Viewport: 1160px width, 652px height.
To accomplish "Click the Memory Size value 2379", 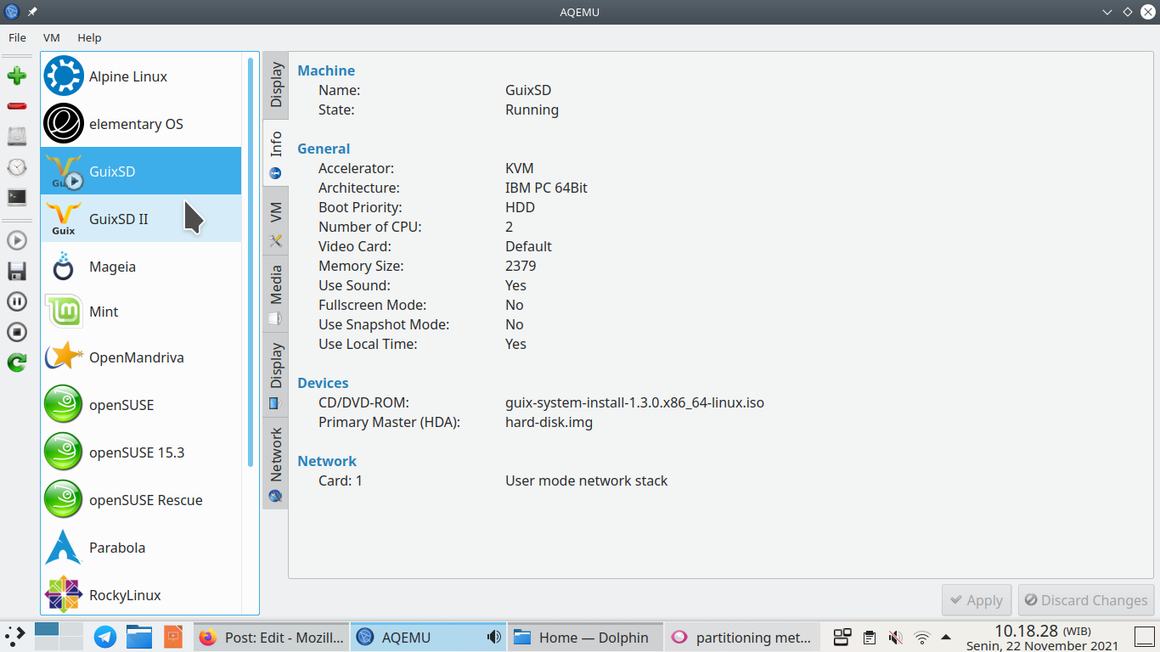I will pos(521,266).
